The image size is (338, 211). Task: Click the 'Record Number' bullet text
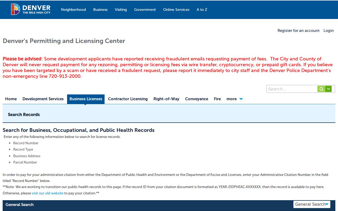coord(26,143)
